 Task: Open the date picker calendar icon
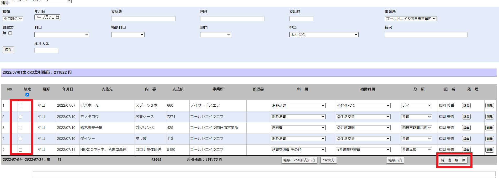click(x=57, y=17)
